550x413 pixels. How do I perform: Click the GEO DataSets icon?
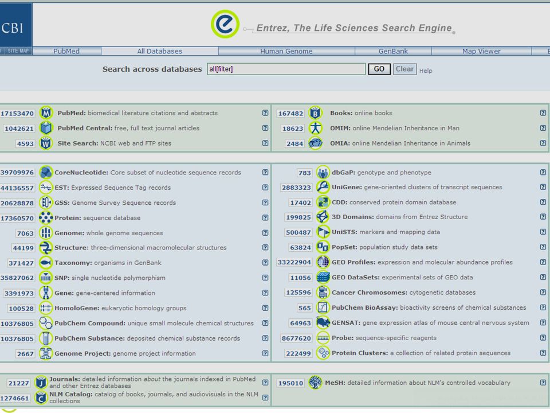point(323,277)
